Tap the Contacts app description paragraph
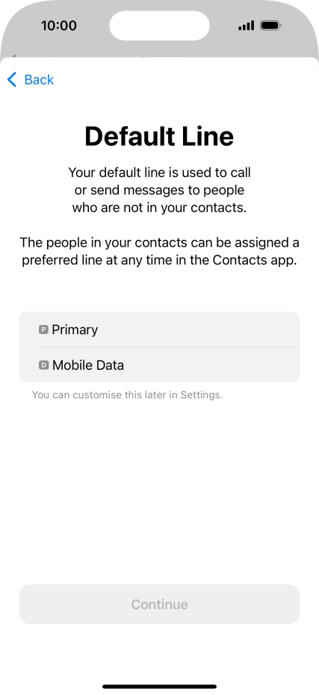 (x=160, y=251)
